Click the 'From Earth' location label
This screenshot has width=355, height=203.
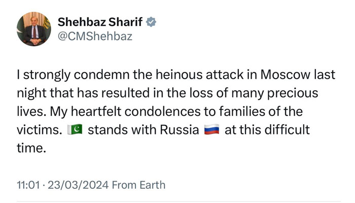coord(138,185)
